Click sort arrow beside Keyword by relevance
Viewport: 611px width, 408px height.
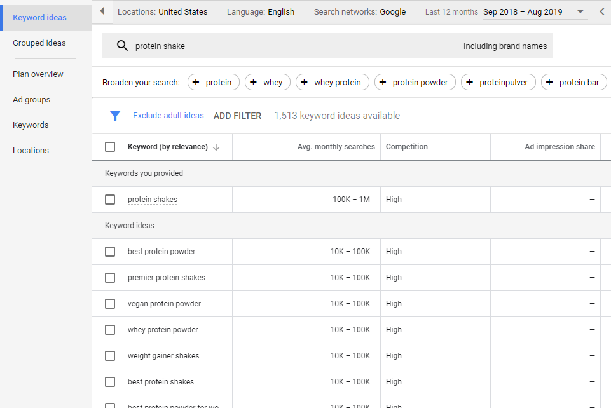[x=216, y=147]
